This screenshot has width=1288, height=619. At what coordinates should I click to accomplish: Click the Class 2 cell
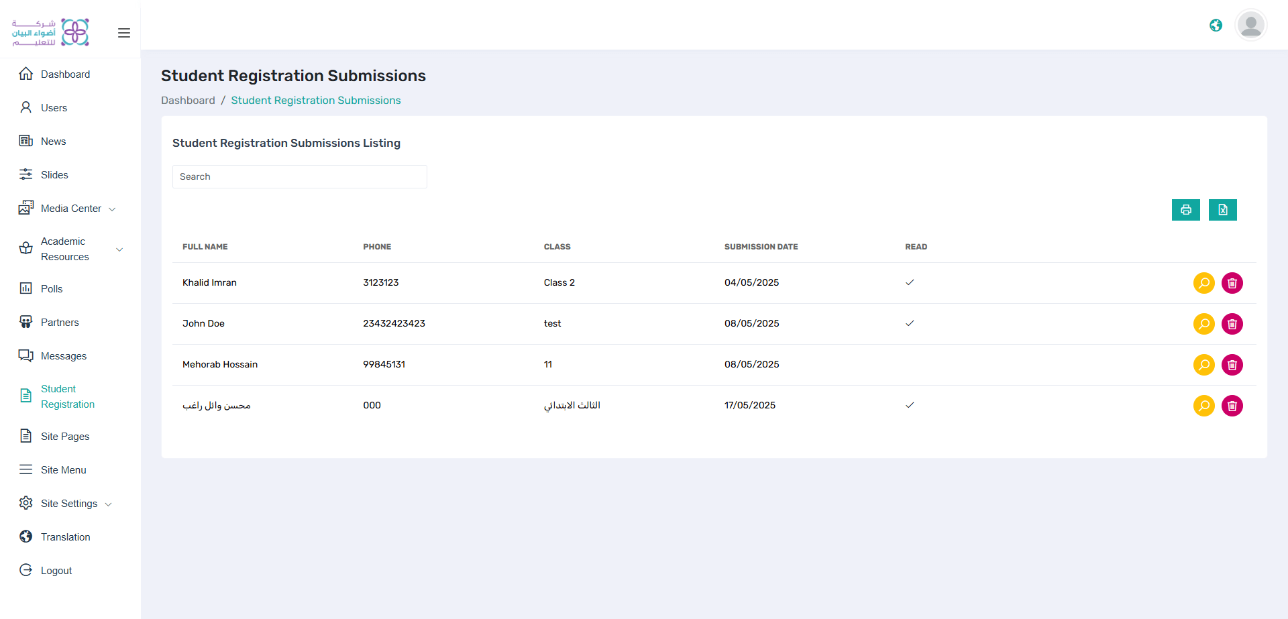(x=559, y=282)
